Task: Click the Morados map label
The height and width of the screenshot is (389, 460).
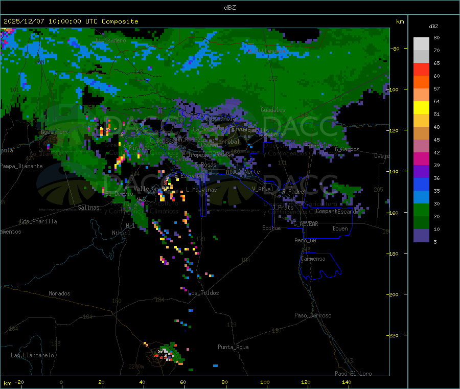Action: [59, 293]
